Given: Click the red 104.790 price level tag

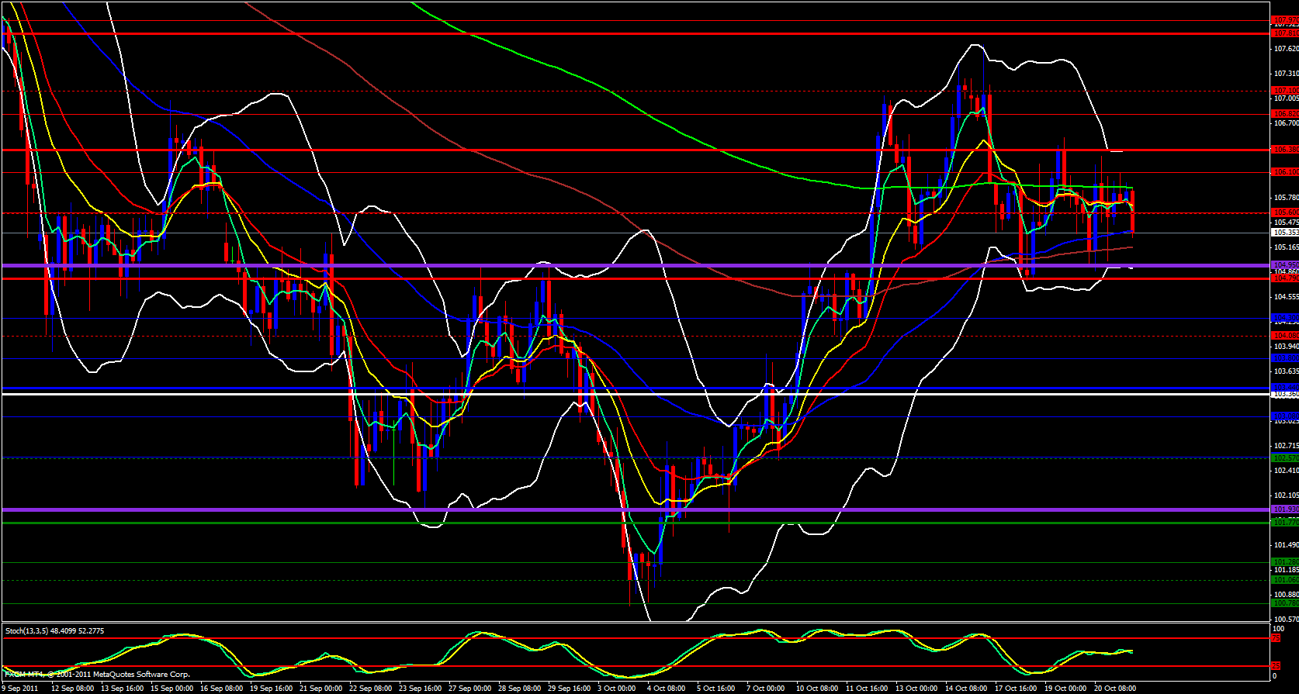Looking at the screenshot, I should tap(1285, 278).
